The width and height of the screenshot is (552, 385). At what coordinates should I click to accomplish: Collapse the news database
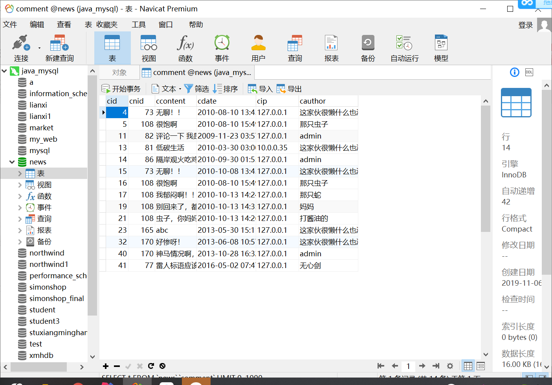point(11,162)
